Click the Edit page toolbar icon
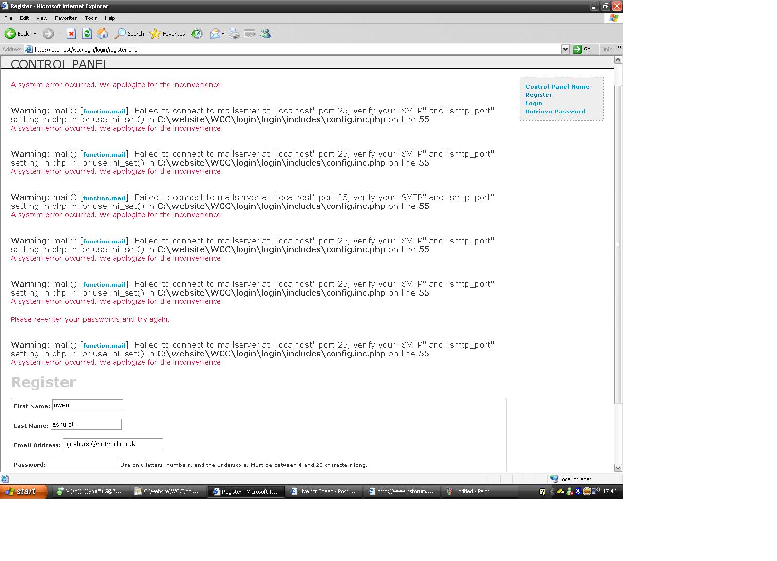 [250, 34]
